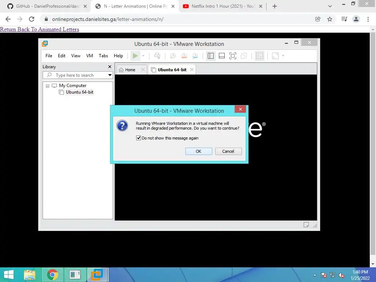Open Chrome three-dot menu
The image size is (376, 282).
[368, 19]
